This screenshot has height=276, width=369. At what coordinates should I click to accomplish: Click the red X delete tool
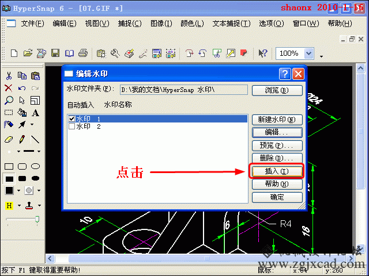click(9, 88)
